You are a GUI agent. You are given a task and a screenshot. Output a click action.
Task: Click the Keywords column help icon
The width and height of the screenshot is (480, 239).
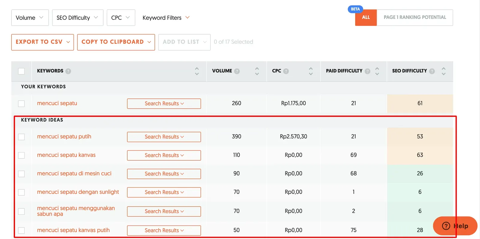click(x=68, y=71)
